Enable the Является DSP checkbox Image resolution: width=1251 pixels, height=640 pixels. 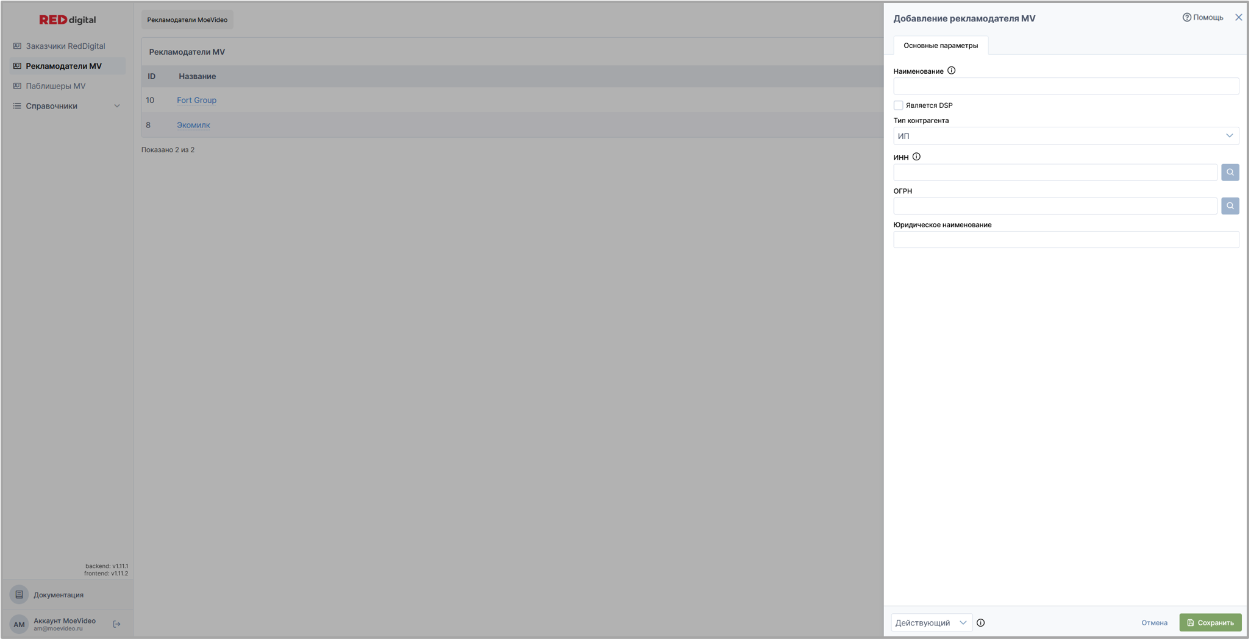(x=898, y=105)
